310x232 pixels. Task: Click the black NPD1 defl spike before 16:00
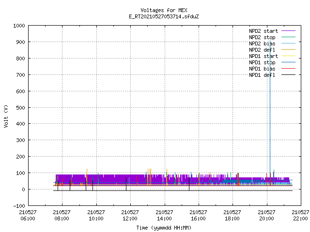pos(189,184)
